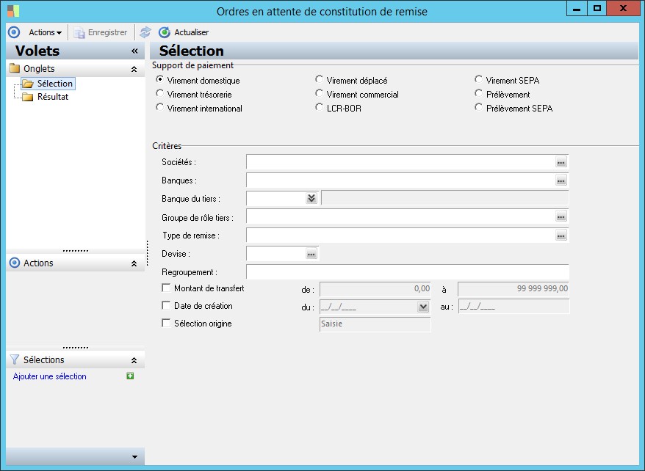Viewport: 645px width, 471px height.
Task: Select Prélèvement radio button
Action: 478,93
